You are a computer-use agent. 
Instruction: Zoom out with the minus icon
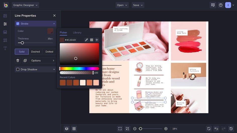tap(135, 129)
